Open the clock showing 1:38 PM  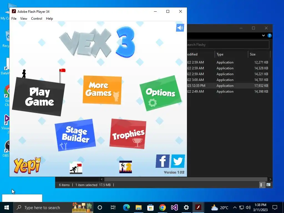[260, 207]
